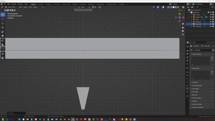The image size is (215, 121).
Task: Click the pan view hand icon
Action: [183, 28]
